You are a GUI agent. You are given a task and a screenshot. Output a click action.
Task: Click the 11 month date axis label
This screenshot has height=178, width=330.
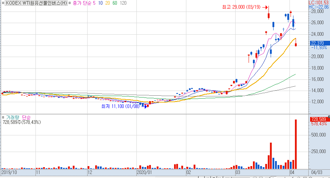point(38,173)
